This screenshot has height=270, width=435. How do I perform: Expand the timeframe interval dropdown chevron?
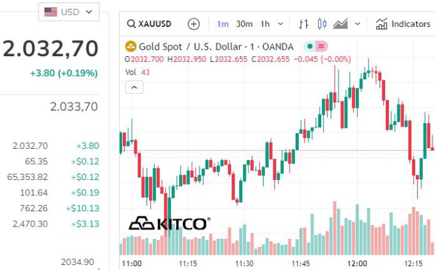(281, 24)
